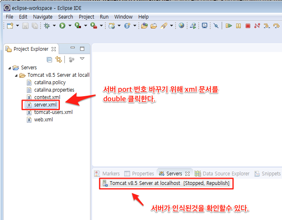Viewport: 282px width, 220px height.
Task: Click the External Tools run icon
Action: pyautogui.click(x=94, y=25)
